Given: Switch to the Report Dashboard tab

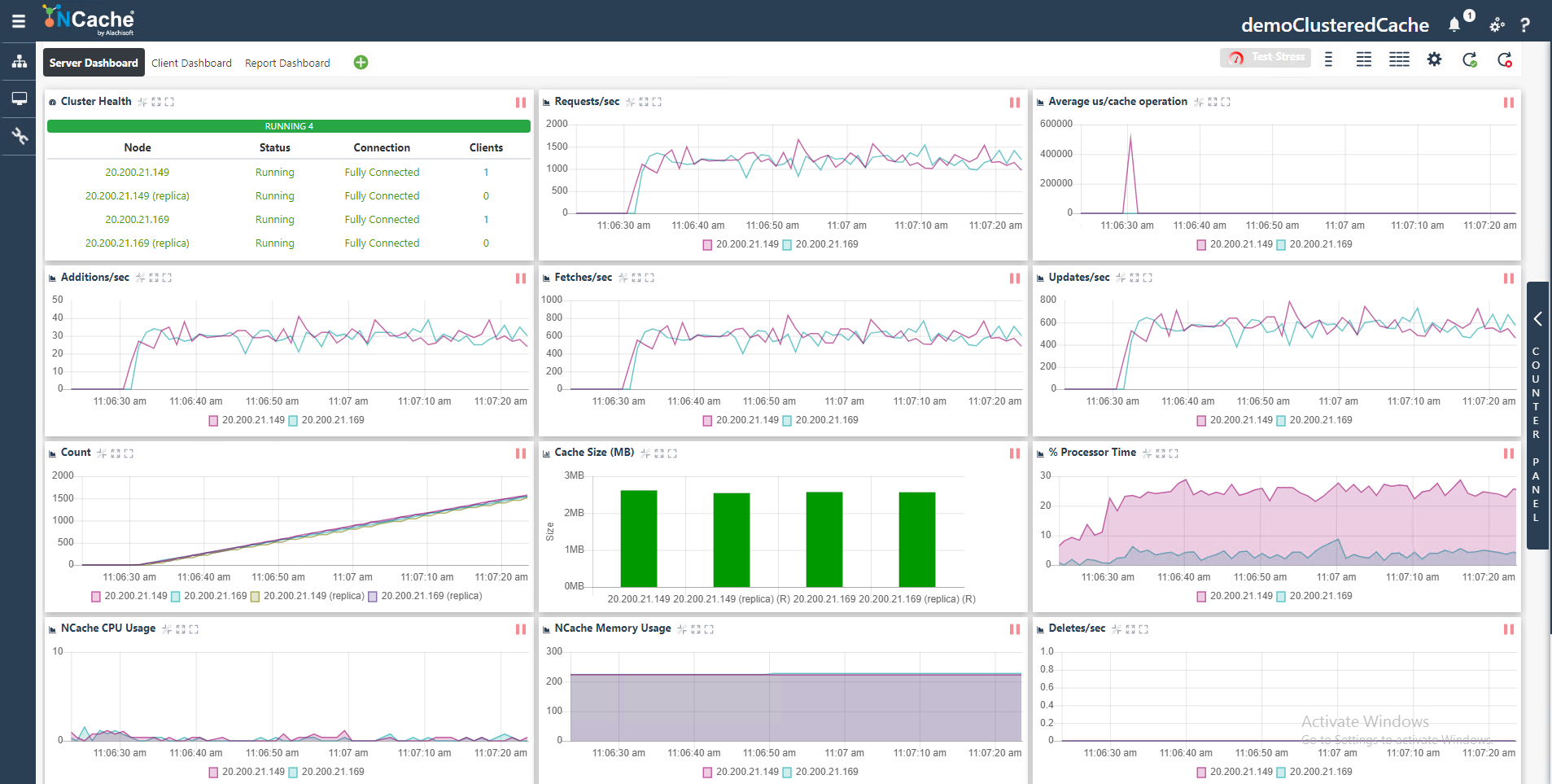Looking at the screenshot, I should pyautogui.click(x=287, y=63).
